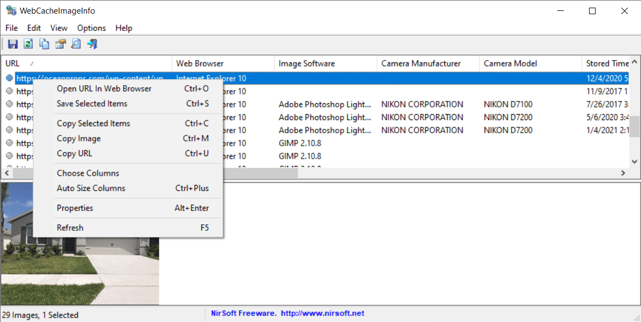Image resolution: width=641 pixels, height=322 pixels.
Task: Click the horizontal scrollbar right arrow
Action: 622,173
